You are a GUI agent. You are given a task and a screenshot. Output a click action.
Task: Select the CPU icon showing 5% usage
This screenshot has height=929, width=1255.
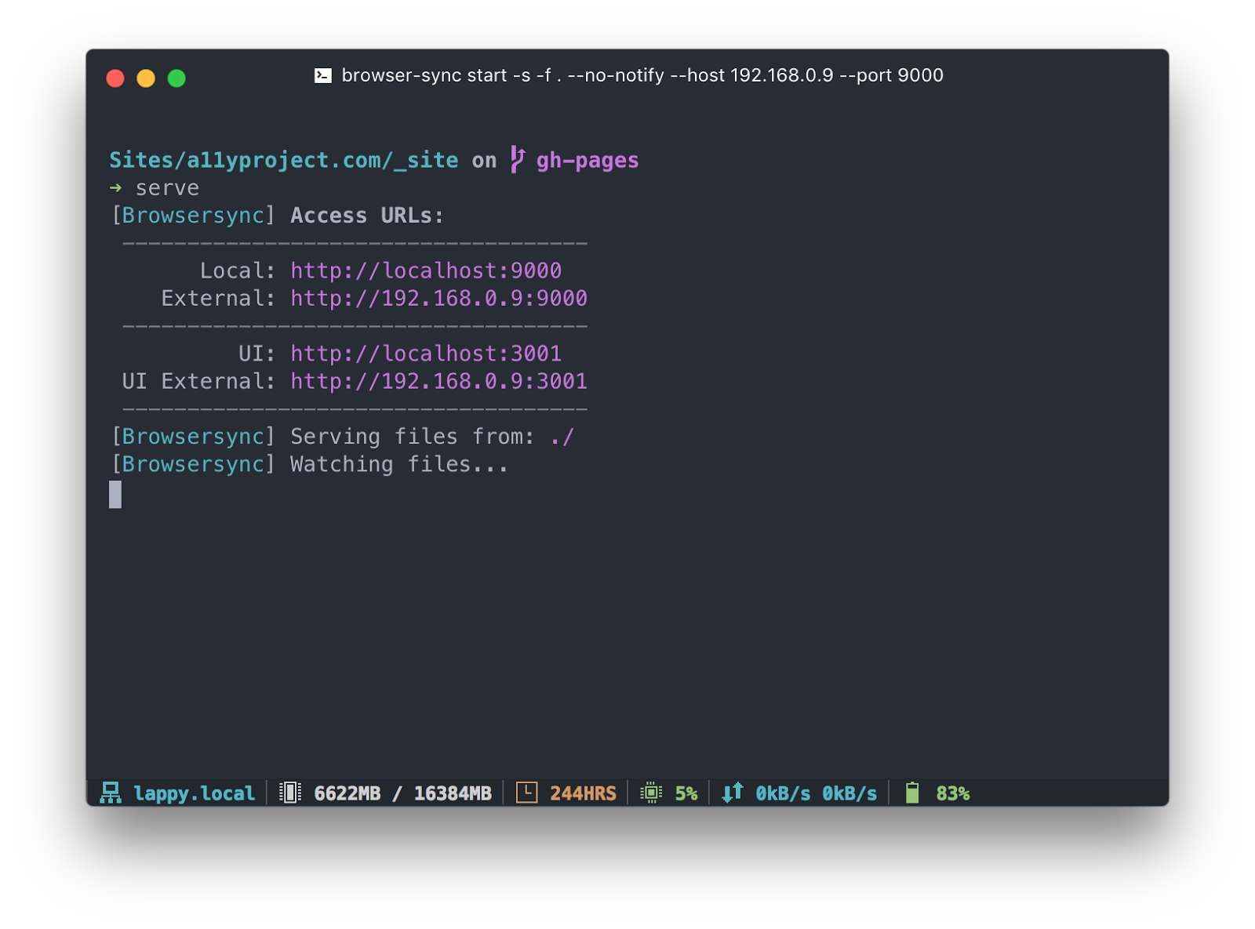pyautogui.click(x=652, y=793)
